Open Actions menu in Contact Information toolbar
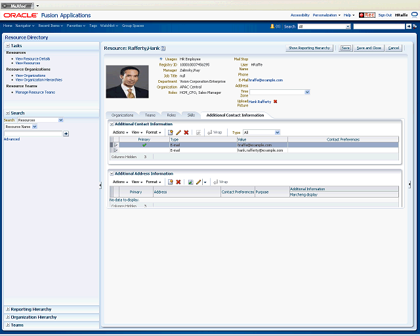The width and height of the screenshot is (420, 336). coord(120,133)
